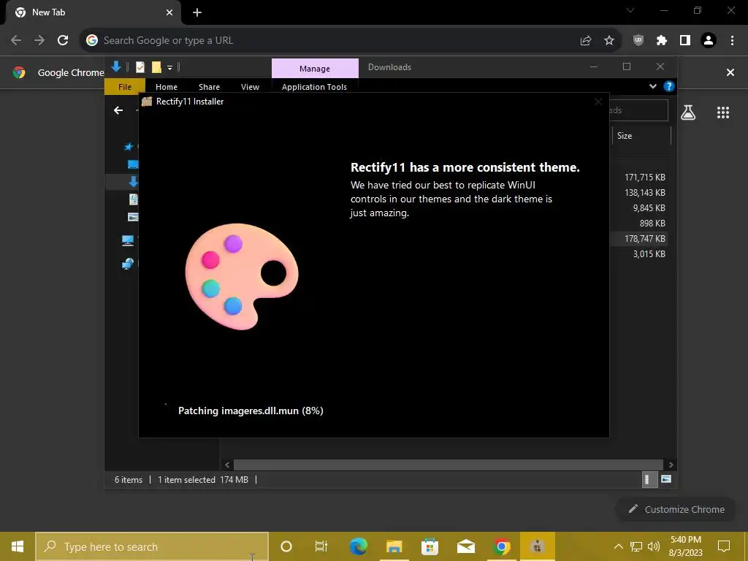
Task: Click scroll left arrow in Explorer
Action: tap(227, 465)
